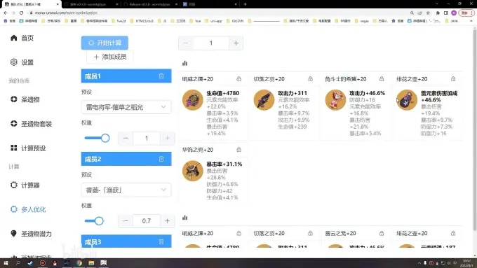Click the 开始计算 start calculation button

click(x=105, y=43)
